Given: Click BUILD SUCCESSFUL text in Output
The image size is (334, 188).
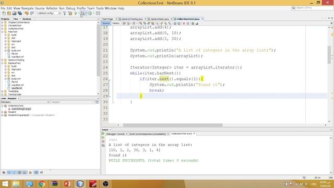Looking at the screenshot, I should tap(153, 160).
